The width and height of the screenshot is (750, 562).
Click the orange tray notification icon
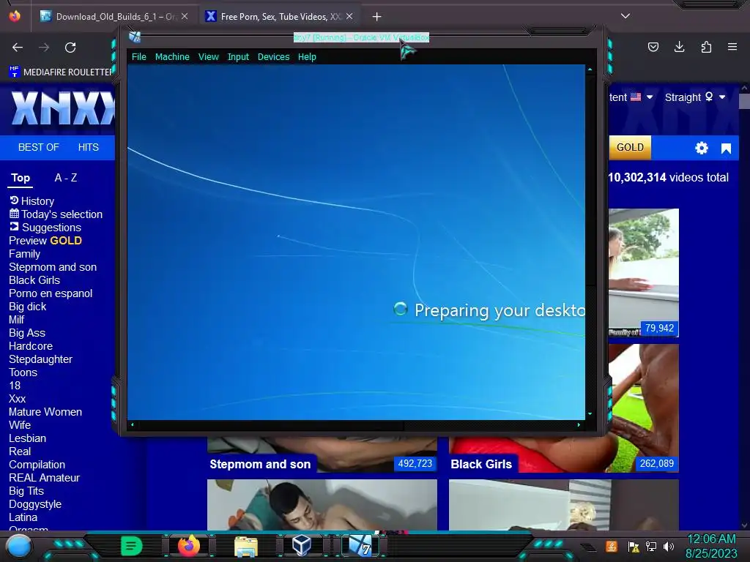(612, 546)
